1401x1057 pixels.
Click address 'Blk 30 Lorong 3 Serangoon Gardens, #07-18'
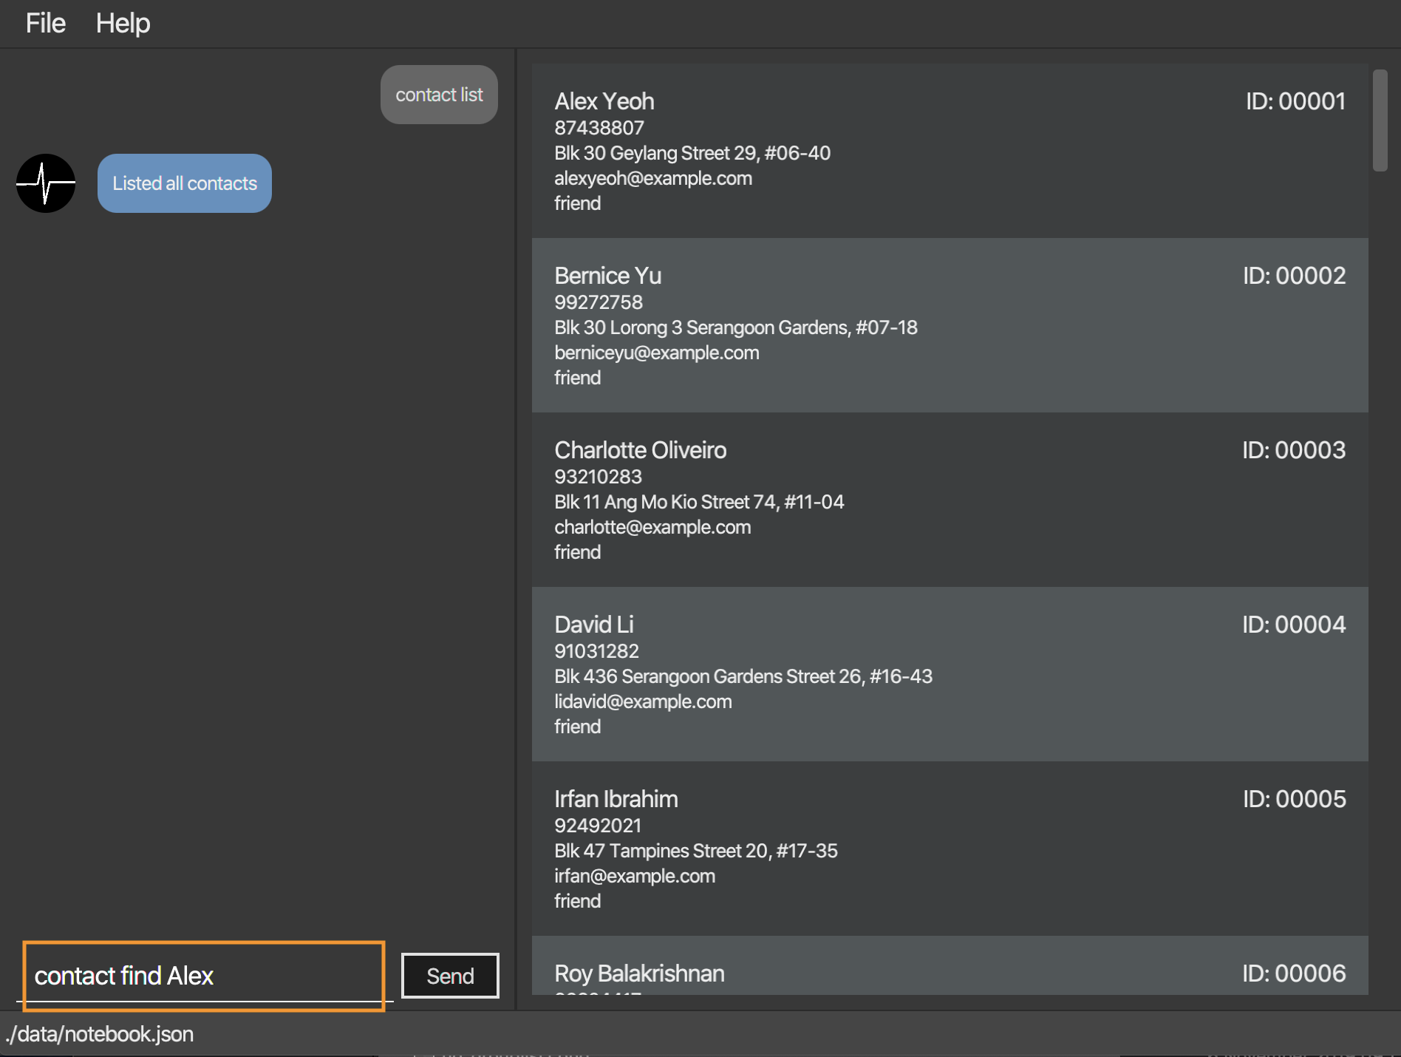click(x=736, y=327)
